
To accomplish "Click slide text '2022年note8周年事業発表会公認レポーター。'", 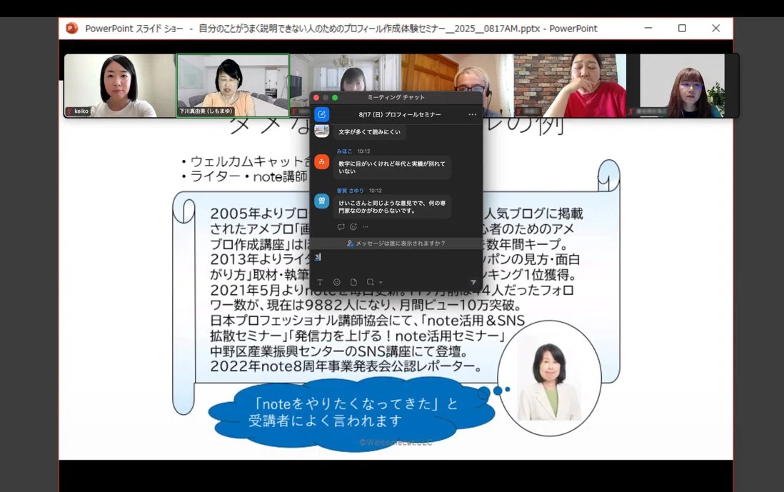I will pyautogui.click(x=346, y=366).
